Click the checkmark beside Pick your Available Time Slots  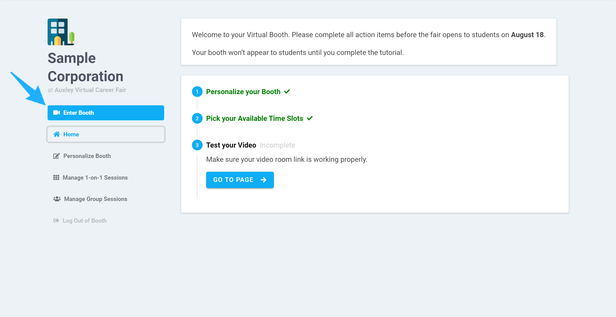point(310,118)
